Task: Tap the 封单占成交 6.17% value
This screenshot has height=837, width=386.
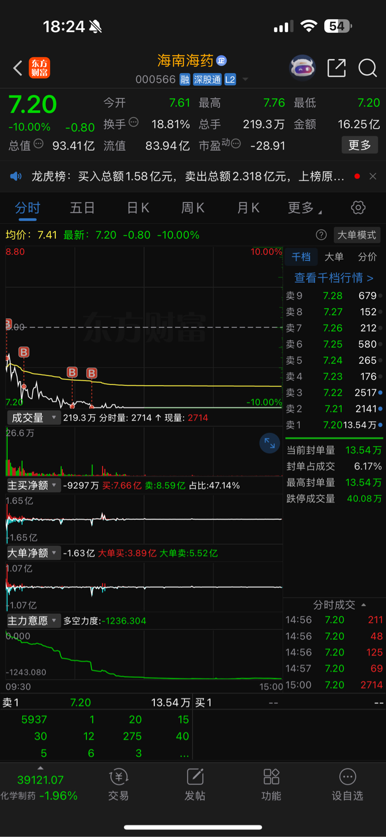Action: tap(368, 466)
